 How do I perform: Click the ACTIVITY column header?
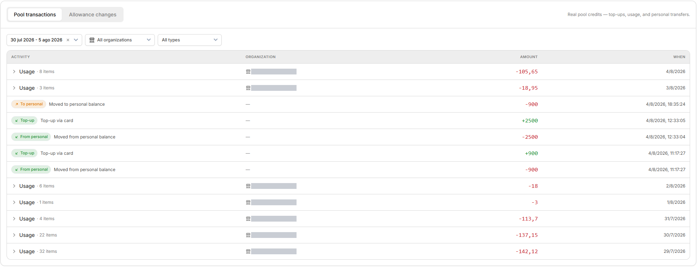pyautogui.click(x=21, y=57)
